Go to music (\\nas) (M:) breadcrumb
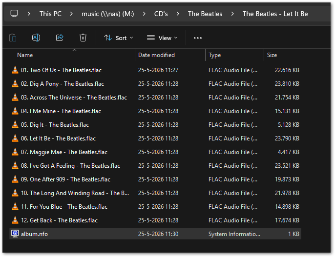Viewport: 335px width, 257px height. point(107,14)
